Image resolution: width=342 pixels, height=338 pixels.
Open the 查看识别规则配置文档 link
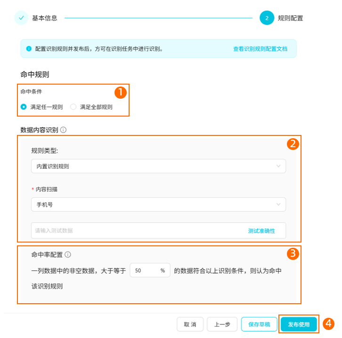click(260, 49)
